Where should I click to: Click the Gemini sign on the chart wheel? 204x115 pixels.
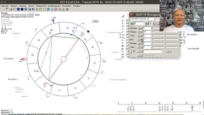point(92,47)
